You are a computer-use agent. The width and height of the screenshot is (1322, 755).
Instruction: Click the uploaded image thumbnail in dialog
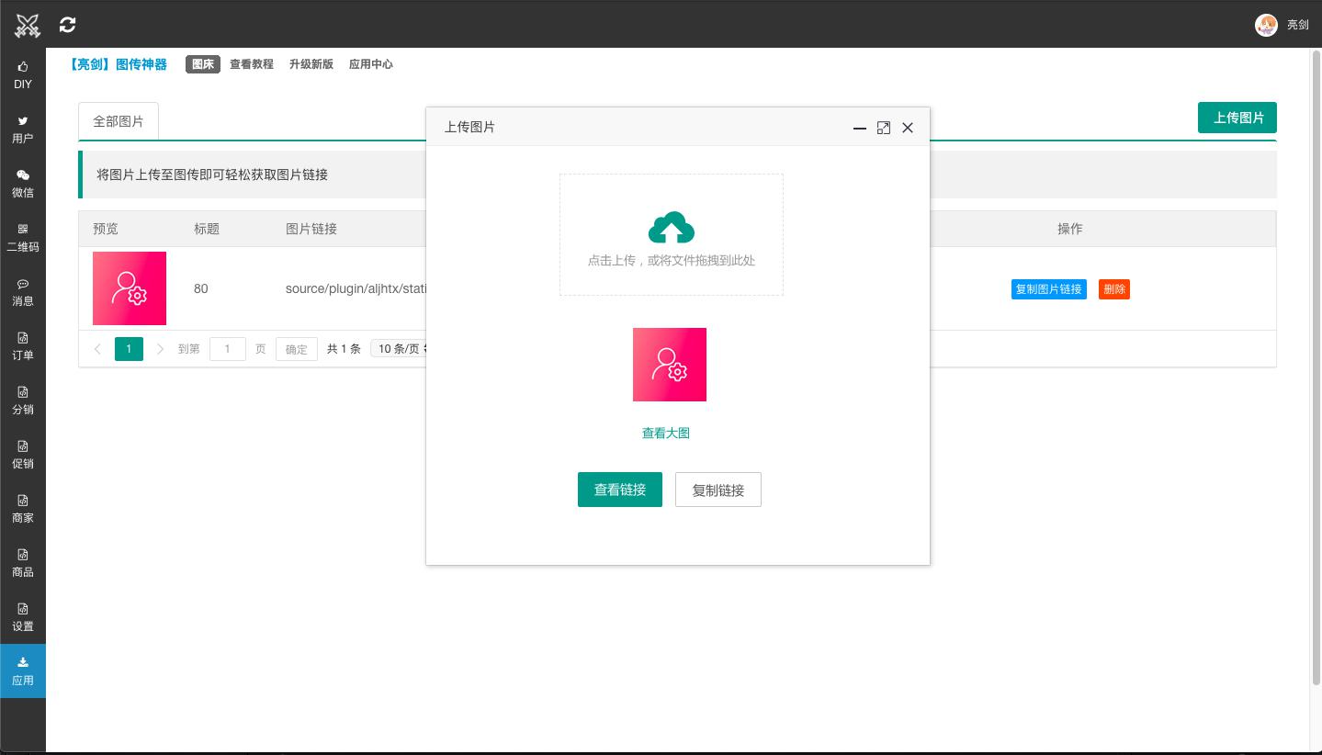[x=670, y=365]
